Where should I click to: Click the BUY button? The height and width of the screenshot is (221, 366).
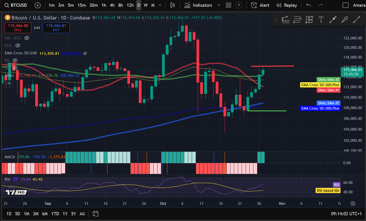pyautogui.click(x=56, y=28)
